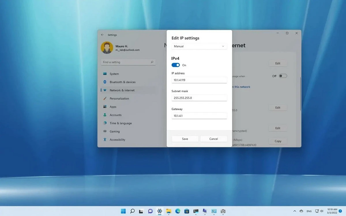Open Microsoft Edge from the taskbar

pos(178,211)
